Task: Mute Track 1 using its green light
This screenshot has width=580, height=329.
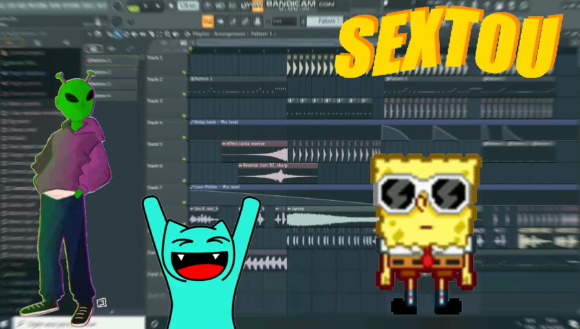Action: (x=184, y=71)
